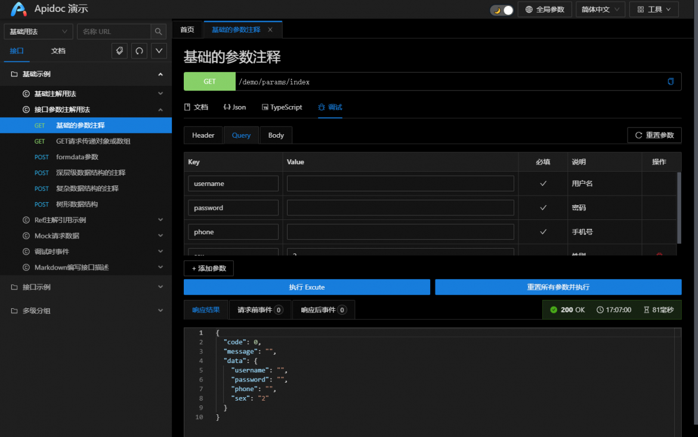
Task: Click the green GET method label
Action: (209, 82)
